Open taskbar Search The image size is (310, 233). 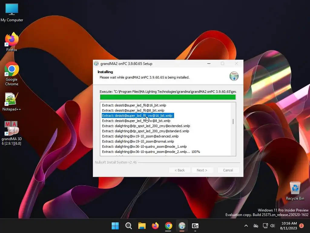[128, 226]
